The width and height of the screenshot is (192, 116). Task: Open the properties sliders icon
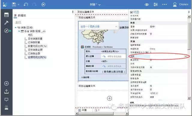[x=156, y=5]
